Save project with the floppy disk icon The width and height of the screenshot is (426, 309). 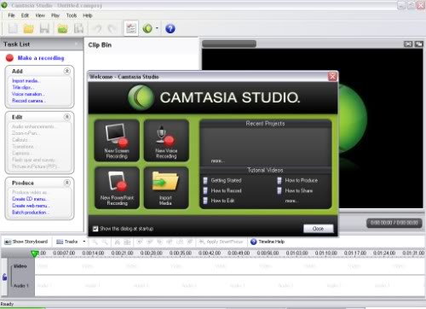tap(44, 28)
